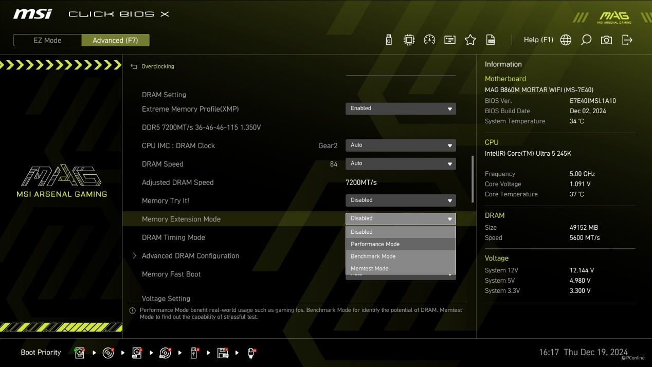Open the speedometer hardware monitor icon
652x367 pixels.
pyautogui.click(x=429, y=40)
